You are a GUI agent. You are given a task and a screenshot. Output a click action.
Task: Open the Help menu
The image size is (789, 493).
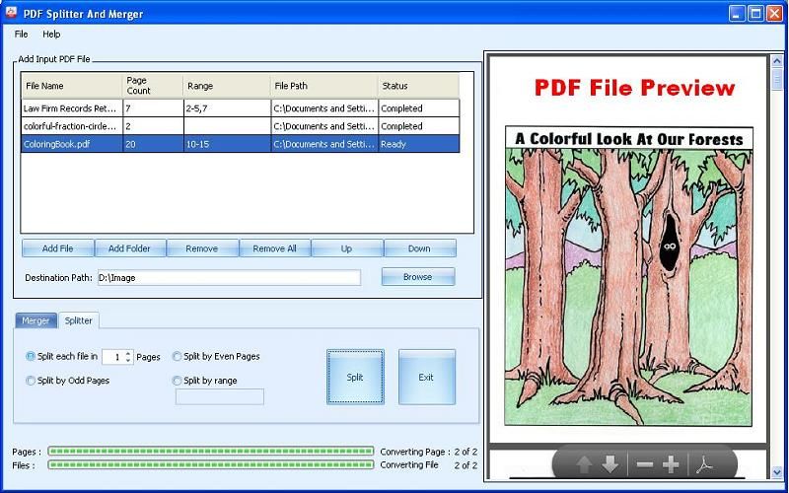point(51,35)
